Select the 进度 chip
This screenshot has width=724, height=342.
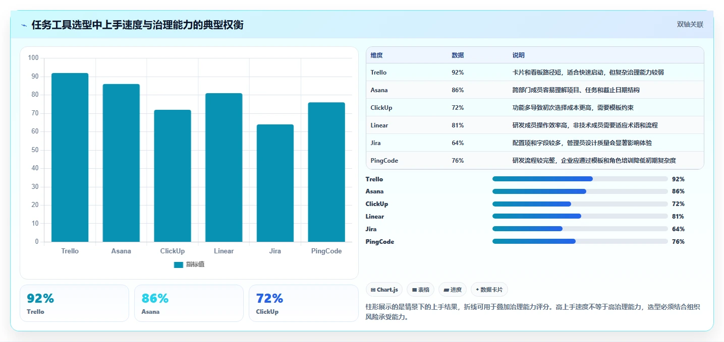pos(453,290)
